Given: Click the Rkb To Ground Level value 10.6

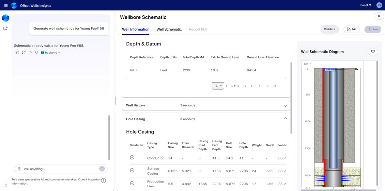Looking at the screenshot, I should click(x=214, y=70).
